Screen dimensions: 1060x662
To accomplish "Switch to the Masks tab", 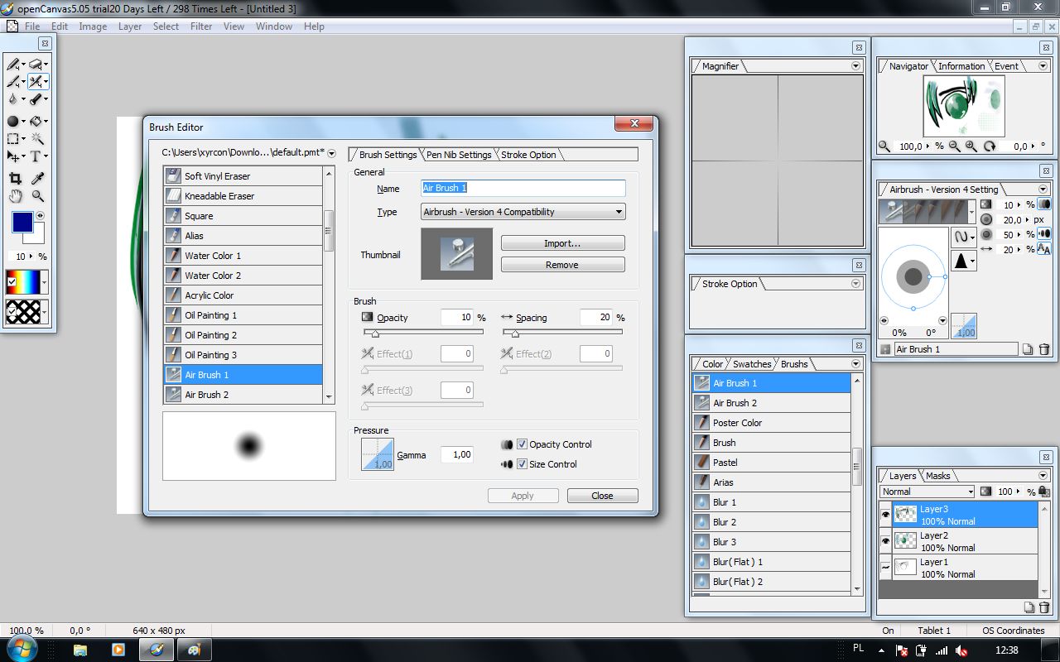I will coord(938,476).
